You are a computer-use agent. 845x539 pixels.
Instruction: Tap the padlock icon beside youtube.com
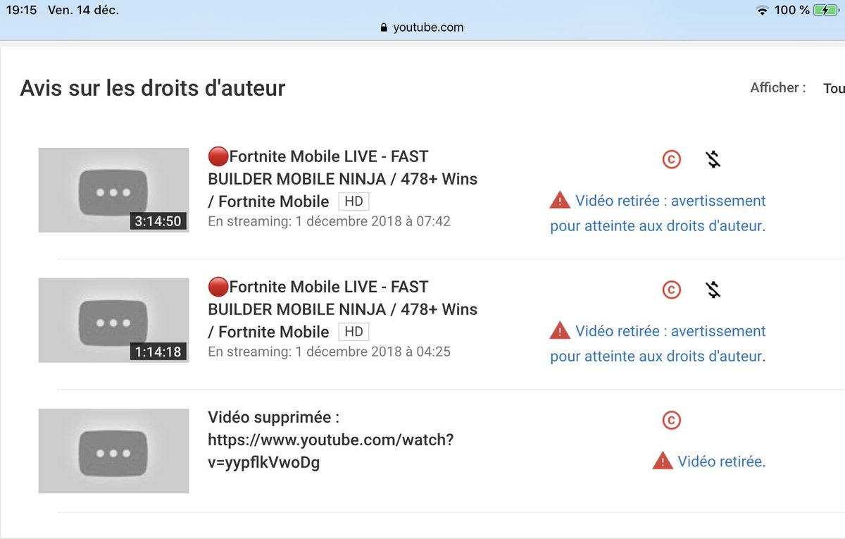pyautogui.click(x=383, y=28)
